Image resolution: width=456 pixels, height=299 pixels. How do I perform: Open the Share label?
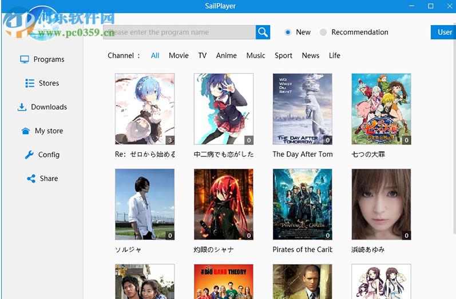pos(49,179)
